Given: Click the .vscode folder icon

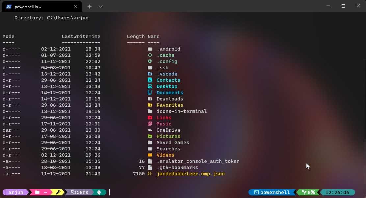Looking at the screenshot, I should [x=150, y=74].
